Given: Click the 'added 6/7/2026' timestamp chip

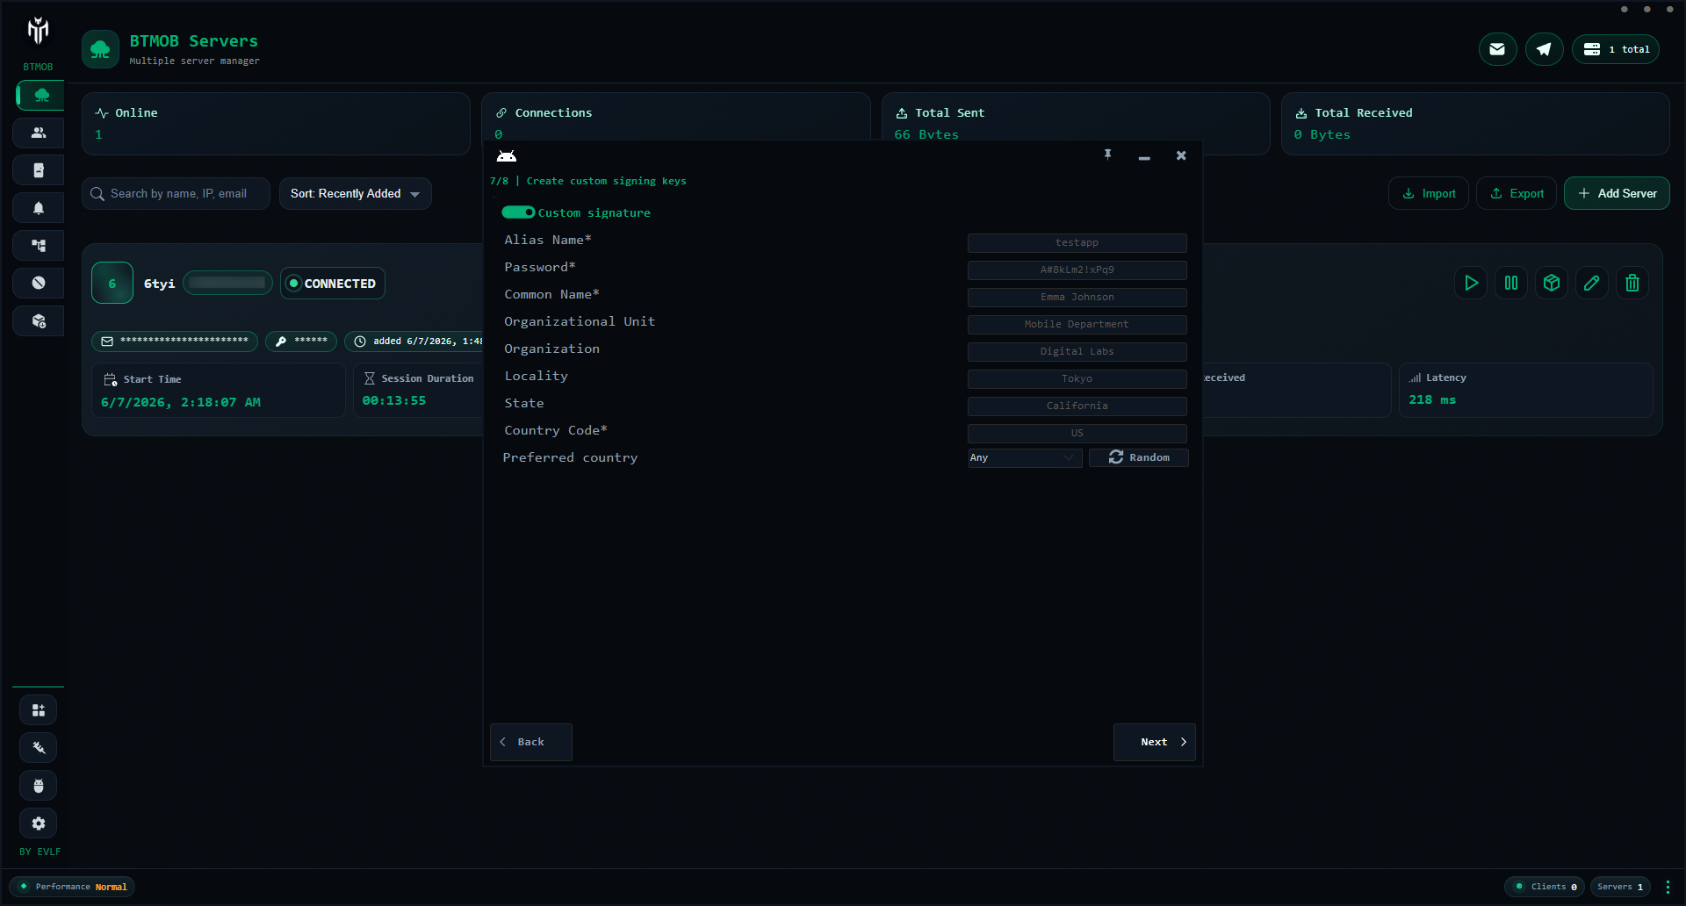Looking at the screenshot, I should (x=414, y=341).
